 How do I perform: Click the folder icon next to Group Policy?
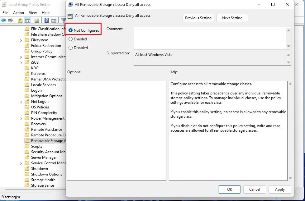27,51
